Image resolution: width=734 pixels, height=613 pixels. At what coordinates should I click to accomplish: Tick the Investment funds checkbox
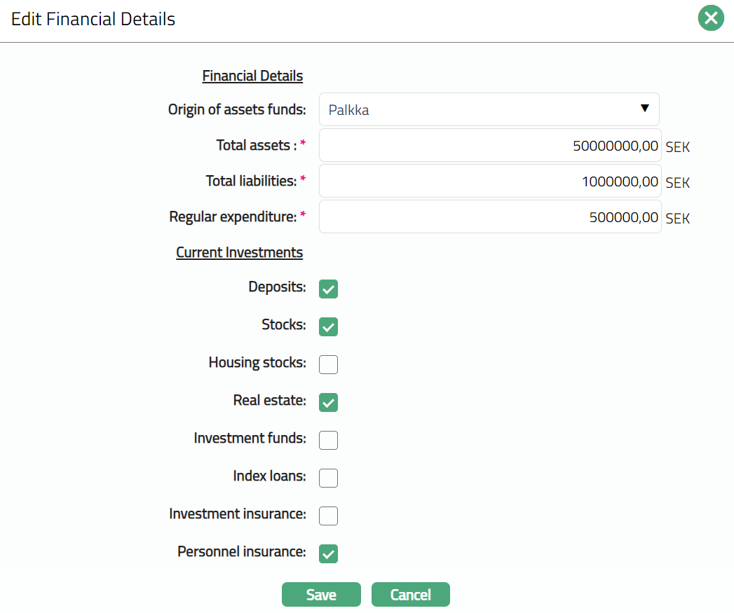pyautogui.click(x=328, y=440)
